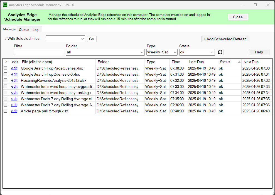Click edit link for the 07:36:00 row

pyautogui.click(x=14, y=105)
